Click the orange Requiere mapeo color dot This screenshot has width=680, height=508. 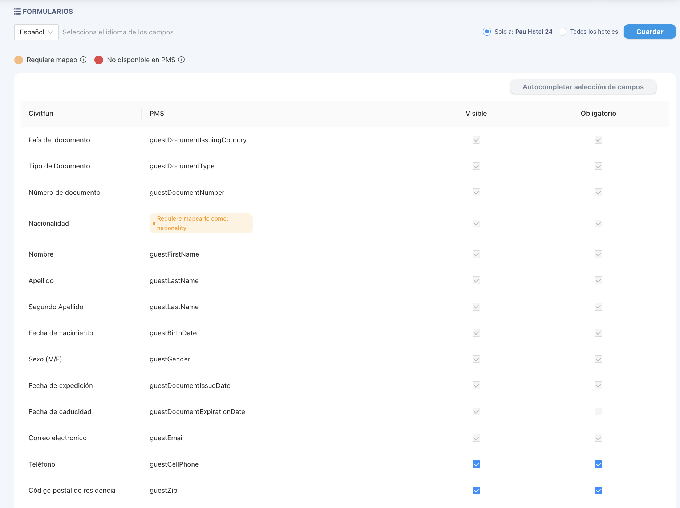click(x=19, y=60)
